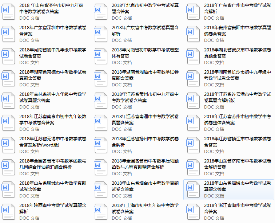
Task: Click the icon beside 2018年广东省深圳市中考数学试卷
Action: [9, 34]
